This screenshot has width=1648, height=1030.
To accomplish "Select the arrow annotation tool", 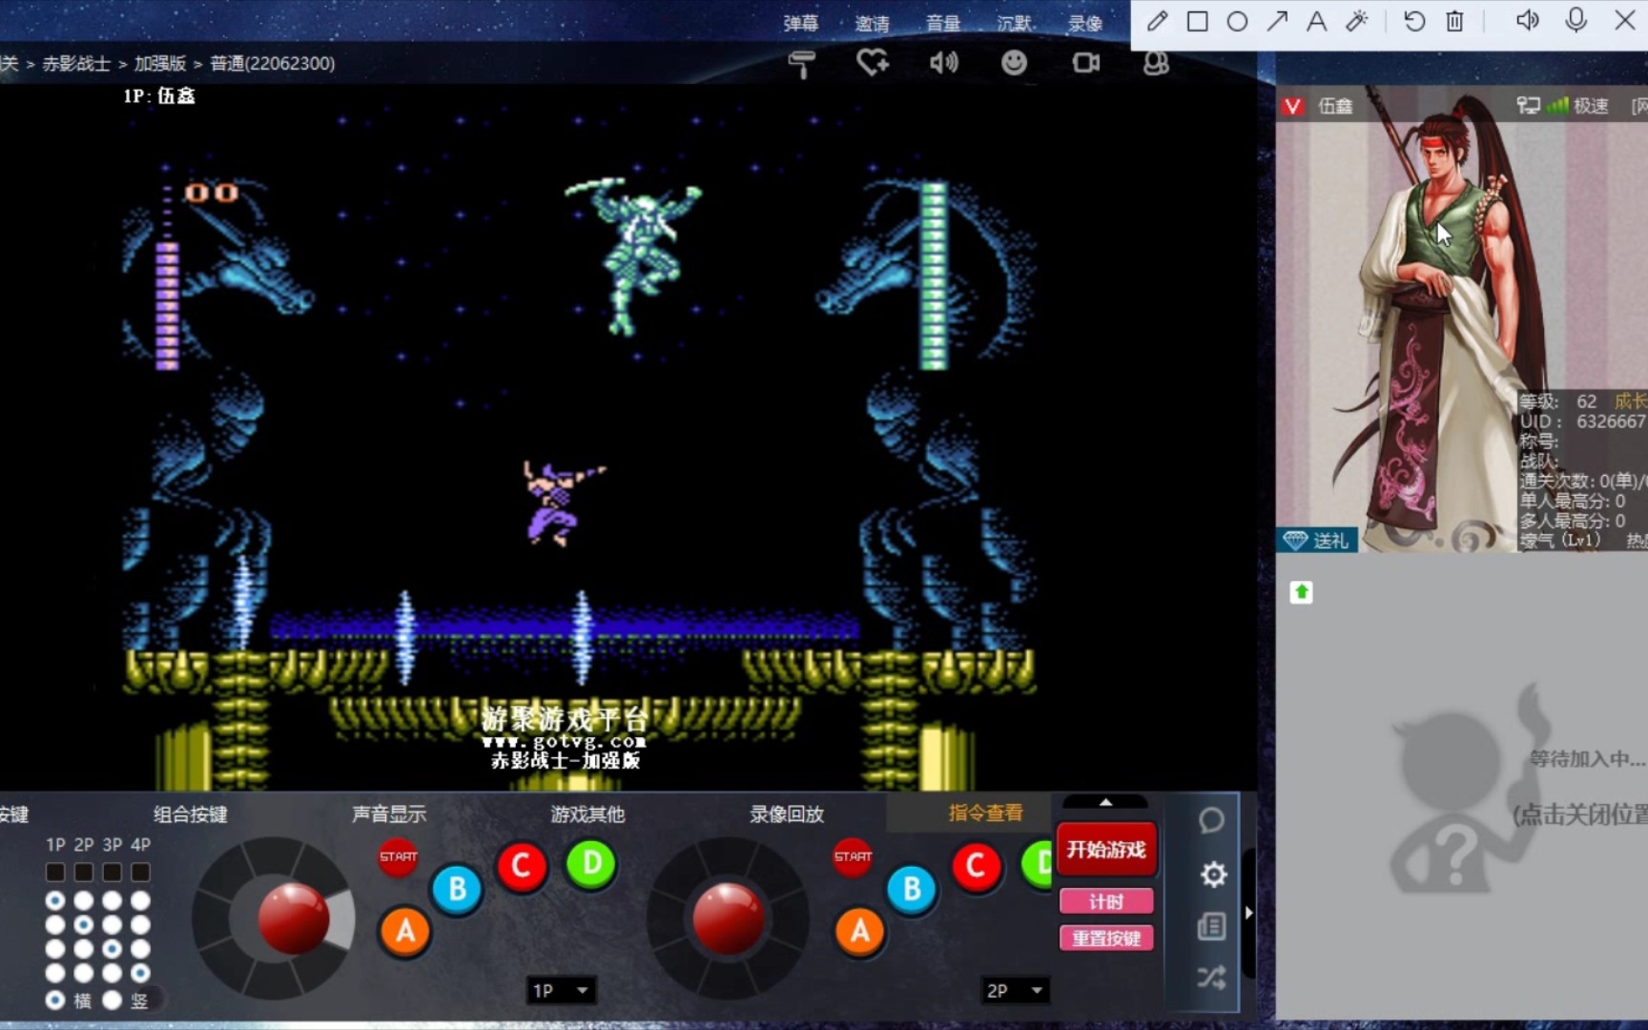I will click(1277, 21).
